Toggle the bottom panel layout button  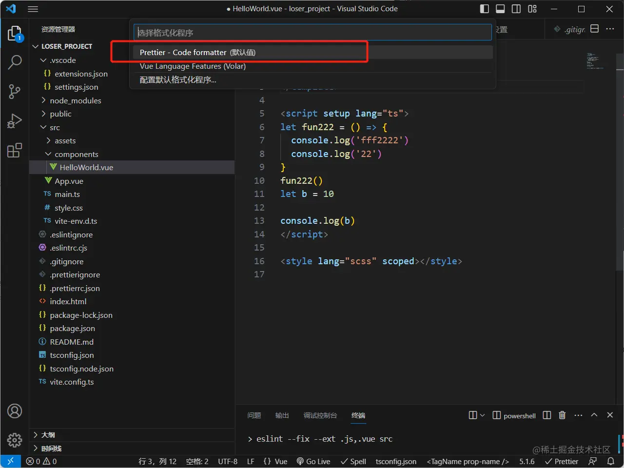tap(500, 9)
